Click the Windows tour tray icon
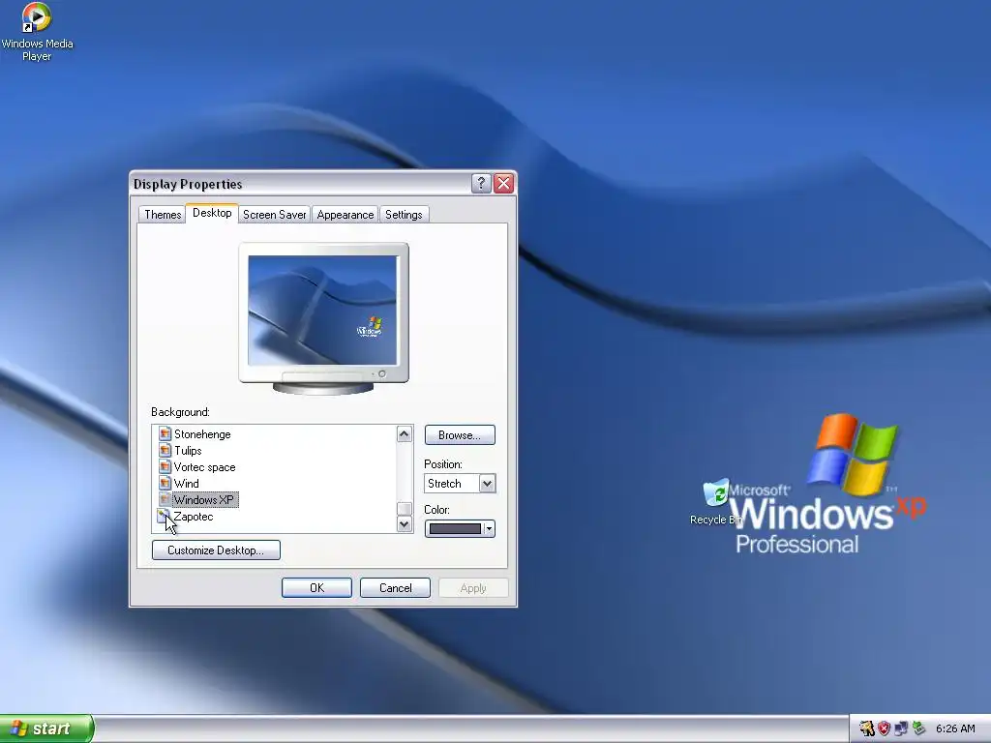Screen dimensions: 991x743 866,729
